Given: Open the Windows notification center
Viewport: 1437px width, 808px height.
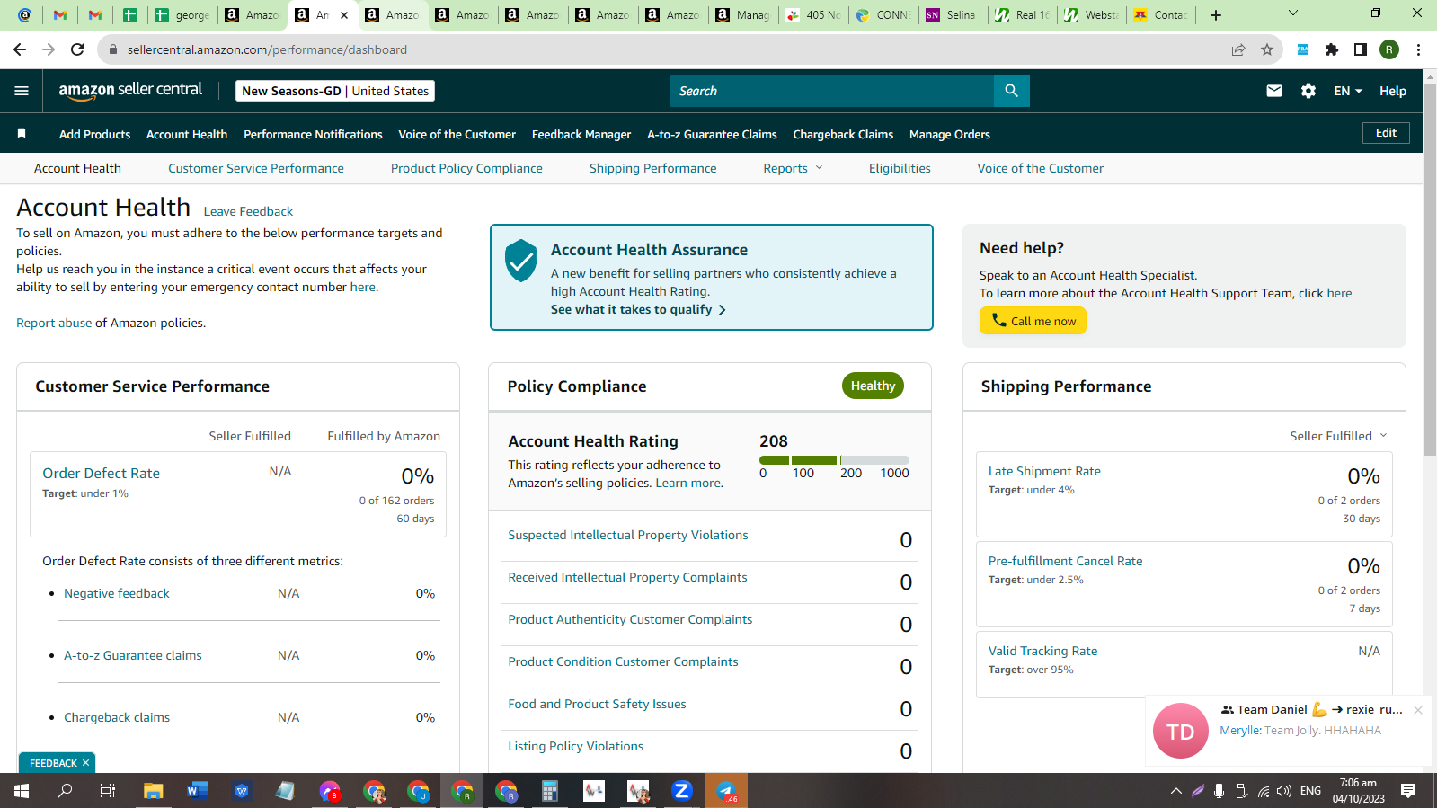Looking at the screenshot, I should click(1408, 791).
